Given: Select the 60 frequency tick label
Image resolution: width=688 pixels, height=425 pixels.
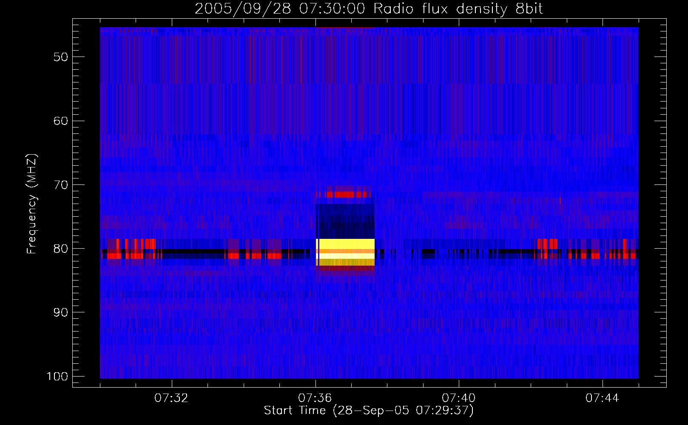Looking at the screenshot, I should coord(61,121).
